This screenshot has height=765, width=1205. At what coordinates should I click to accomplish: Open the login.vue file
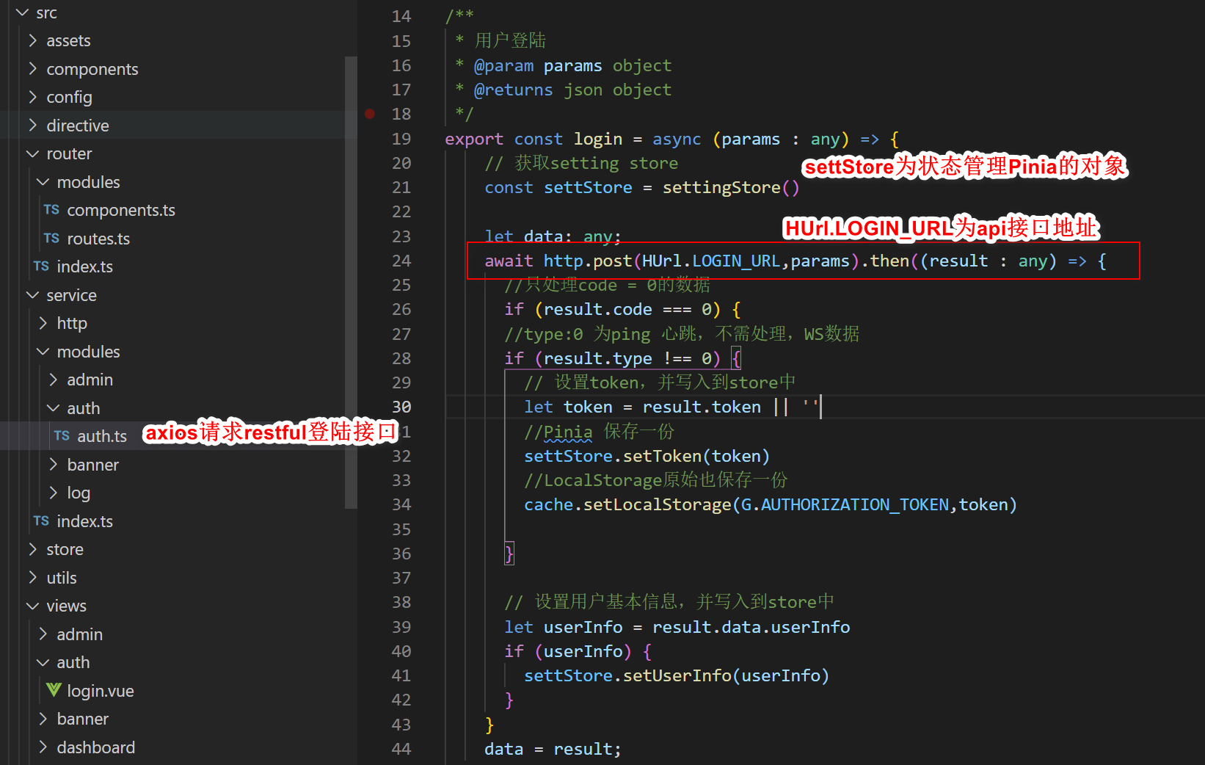(x=101, y=690)
